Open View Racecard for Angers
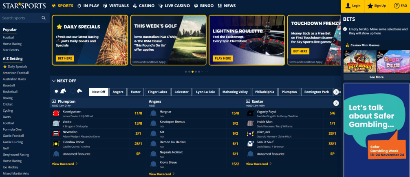The height and width of the screenshot is (177, 410). (162, 174)
